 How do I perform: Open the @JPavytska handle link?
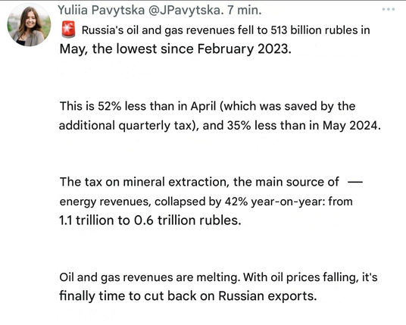tap(186, 11)
